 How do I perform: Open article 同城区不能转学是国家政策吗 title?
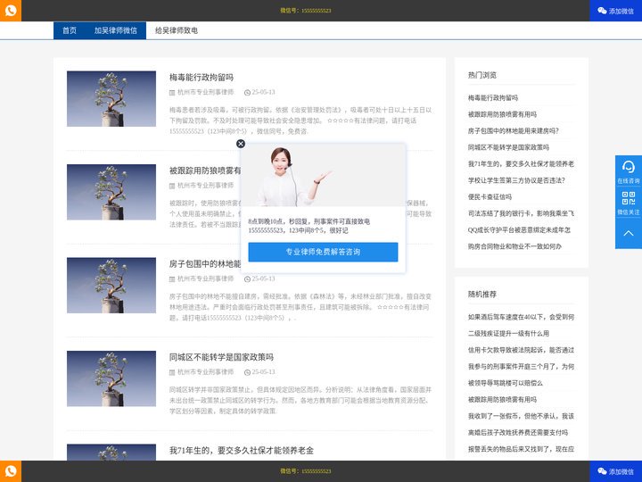[221, 357]
